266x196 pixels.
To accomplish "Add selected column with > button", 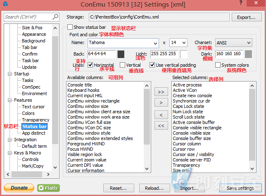I will coord(161,103).
